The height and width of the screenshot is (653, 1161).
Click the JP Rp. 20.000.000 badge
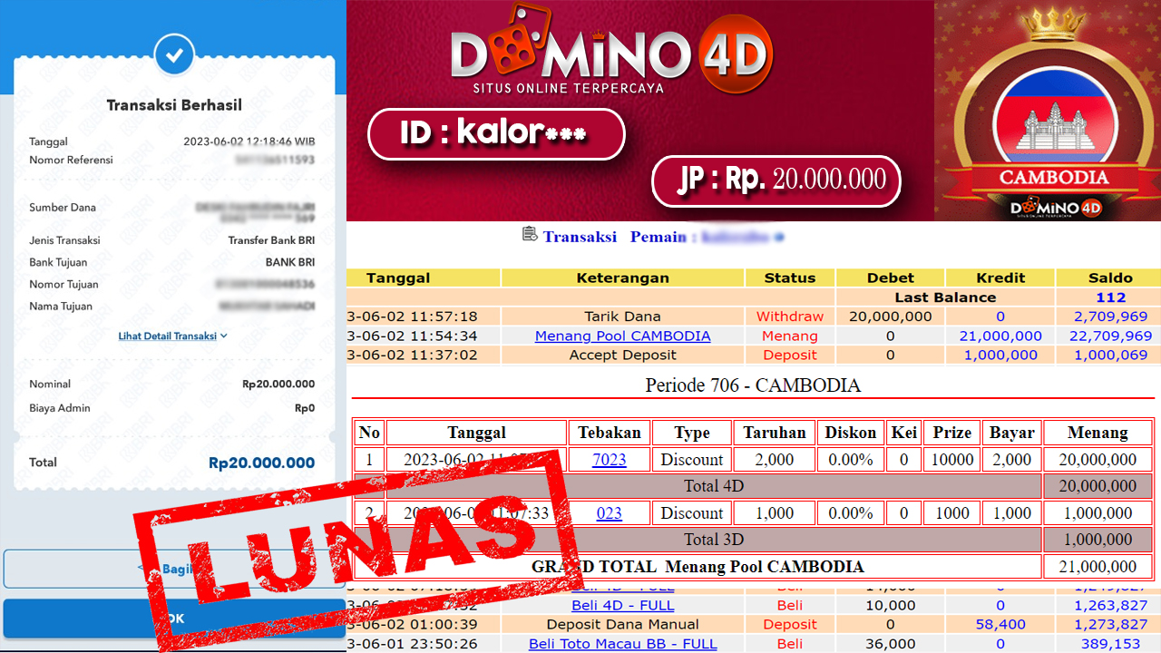click(776, 181)
